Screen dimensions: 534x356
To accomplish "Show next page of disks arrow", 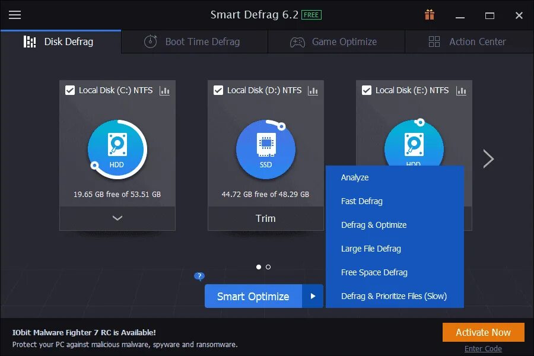I will click(x=488, y=159).
